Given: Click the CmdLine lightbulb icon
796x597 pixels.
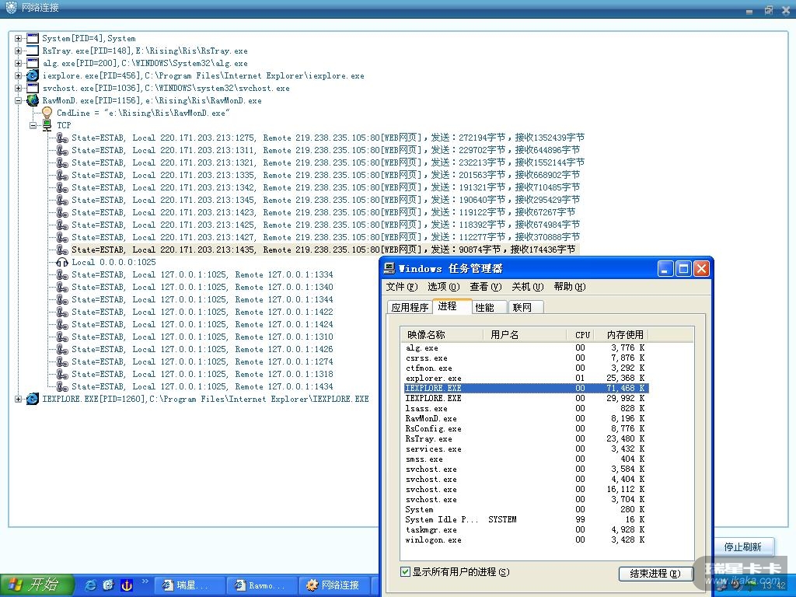Looking at the screenshot, I should click(47, 113).
